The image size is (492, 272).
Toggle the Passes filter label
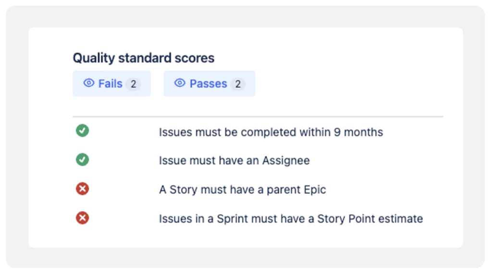tap(208, 84)
